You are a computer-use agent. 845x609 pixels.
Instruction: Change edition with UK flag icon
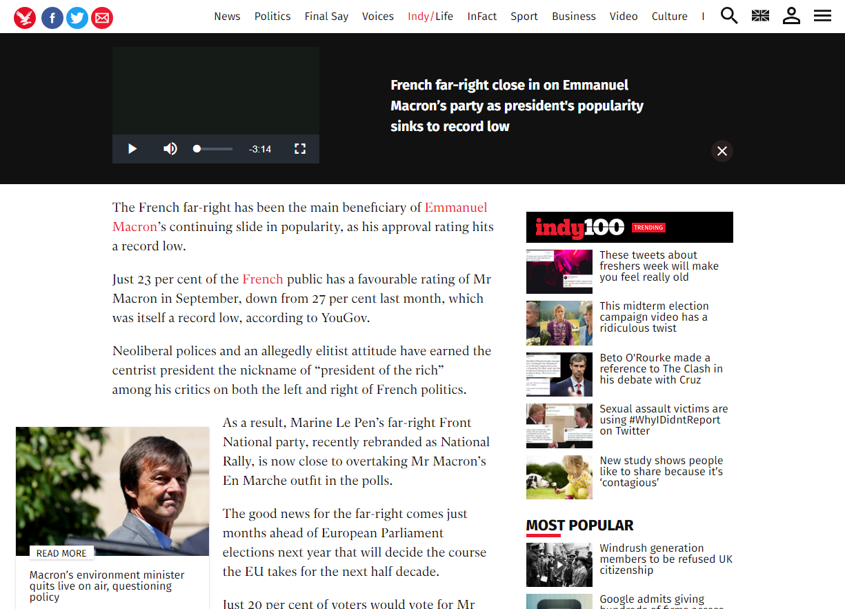[760, 15]
